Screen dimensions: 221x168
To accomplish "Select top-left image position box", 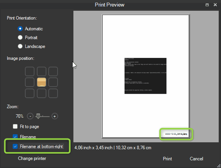I will pyautogui.click(x=30, y=71).
